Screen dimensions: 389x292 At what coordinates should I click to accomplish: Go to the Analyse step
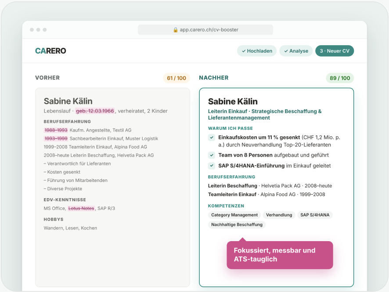[x=296, y=51]
